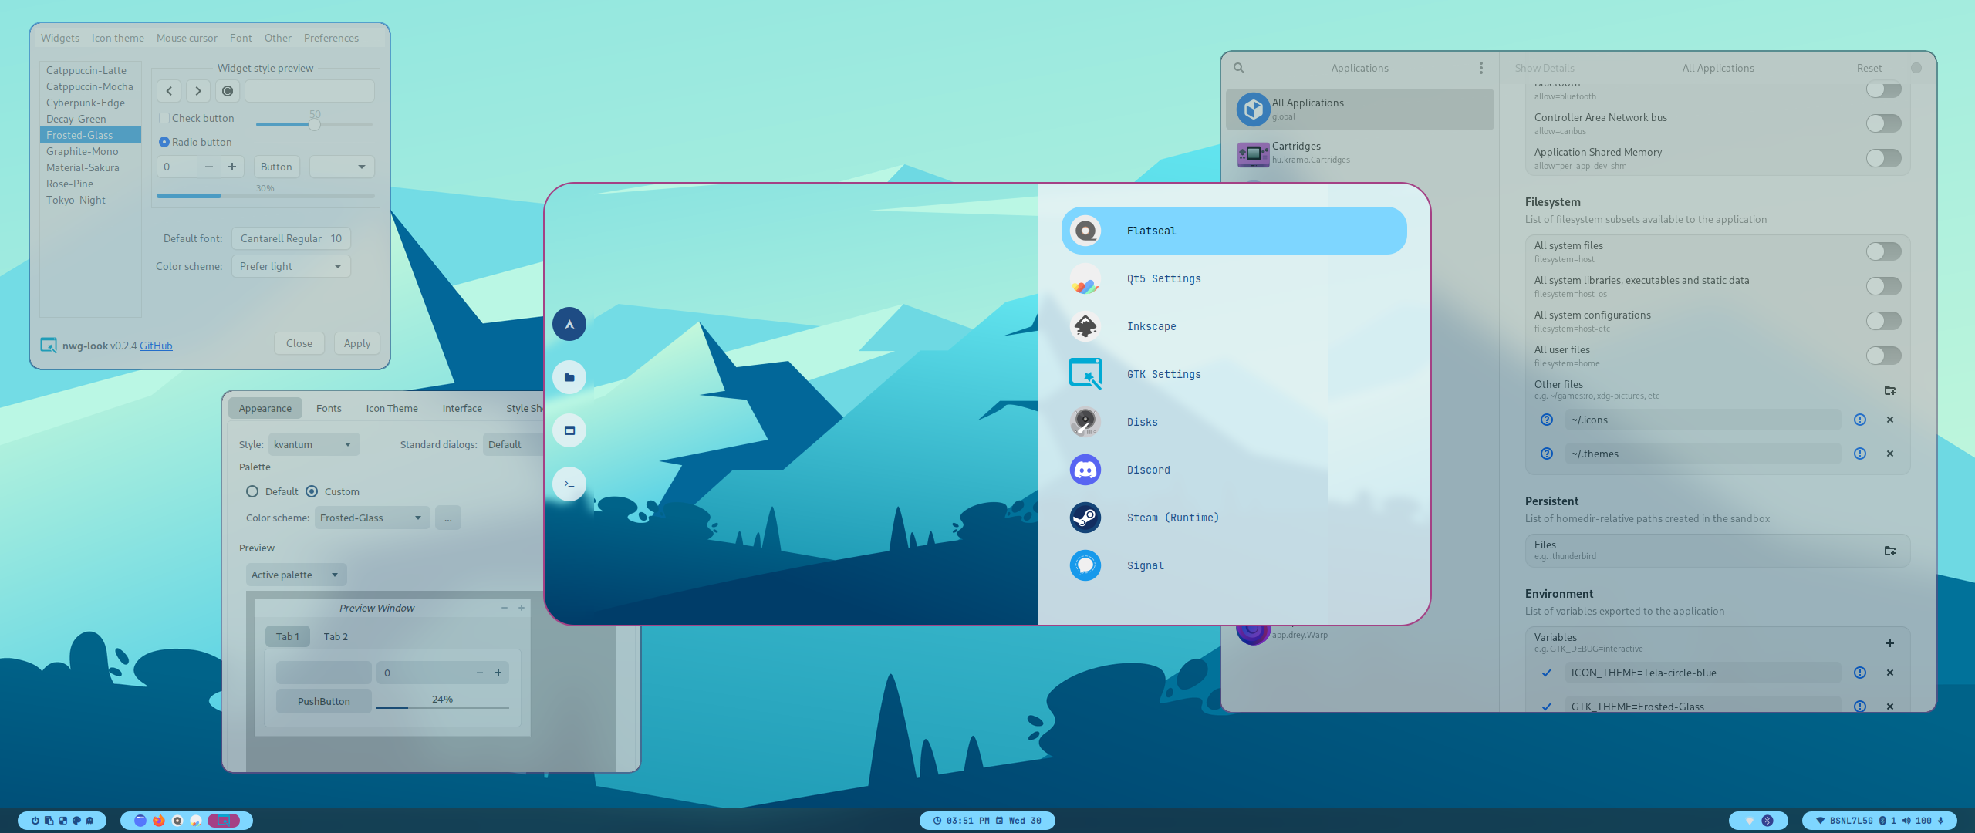1975x833 pixels.
Task: Click the Steam (Runtime) launcher icon
Action: click(1085, 518)
